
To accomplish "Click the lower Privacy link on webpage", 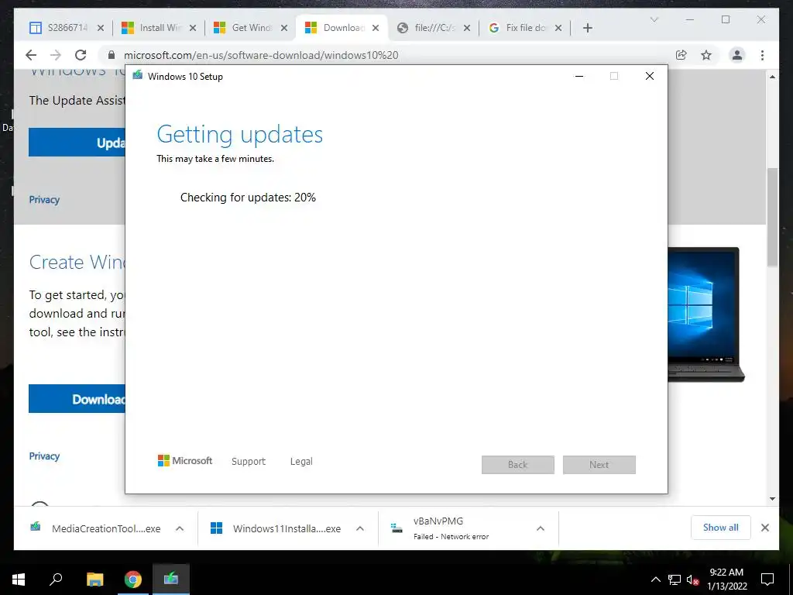I will pyautogui.click(x=44, y=456).
